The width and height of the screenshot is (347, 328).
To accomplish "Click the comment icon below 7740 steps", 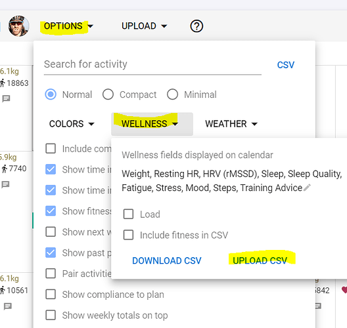I will 5,184.
